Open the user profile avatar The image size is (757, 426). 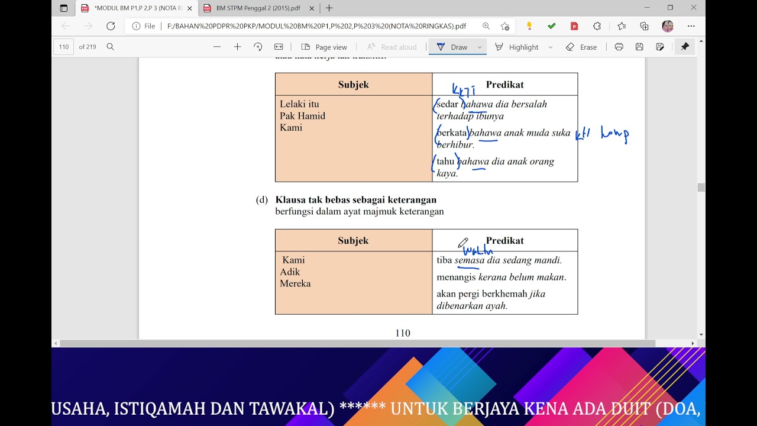point(668,26)
